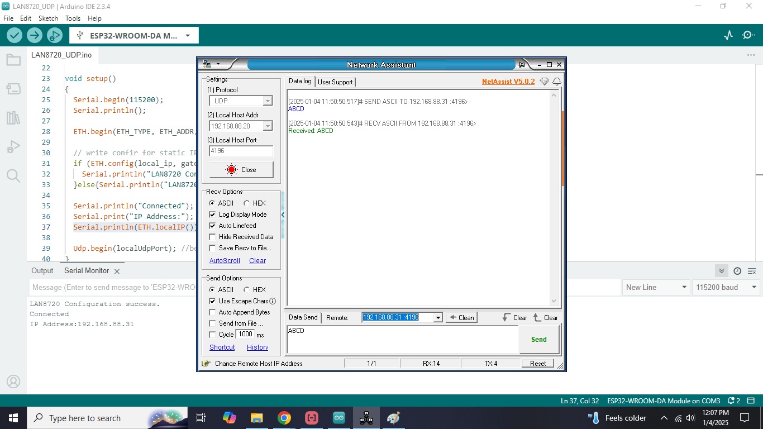Switch to the User Support tab

point(335,82)
